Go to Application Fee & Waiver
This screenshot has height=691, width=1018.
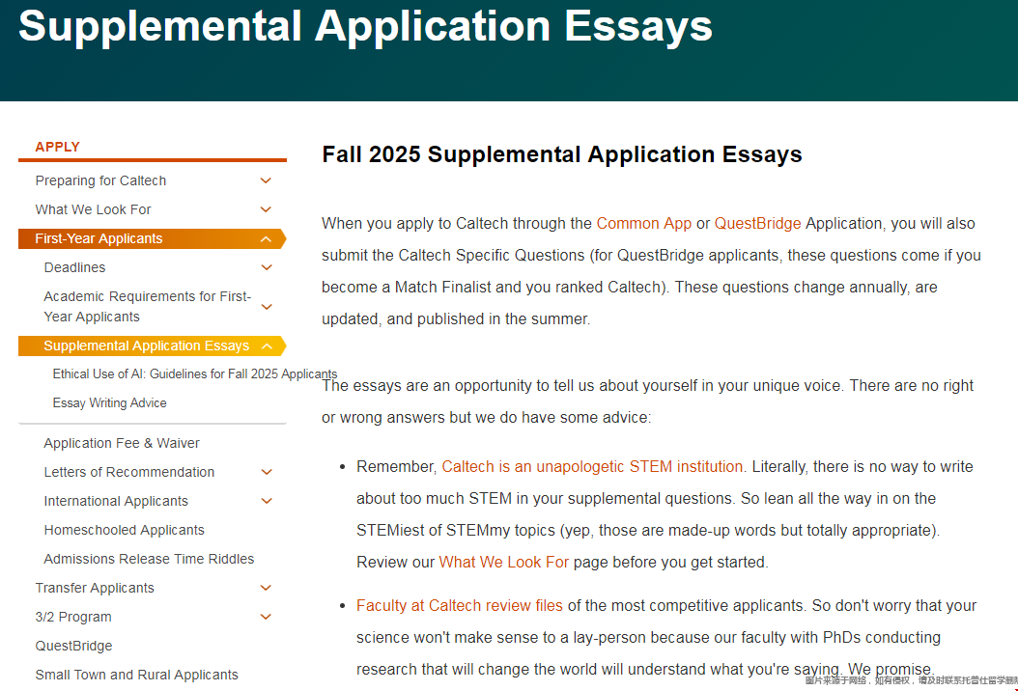click(122, 443)
